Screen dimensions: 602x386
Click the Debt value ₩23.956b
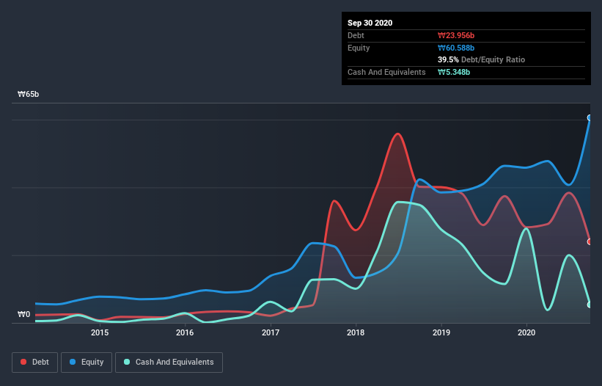click(x=456, y=35)
